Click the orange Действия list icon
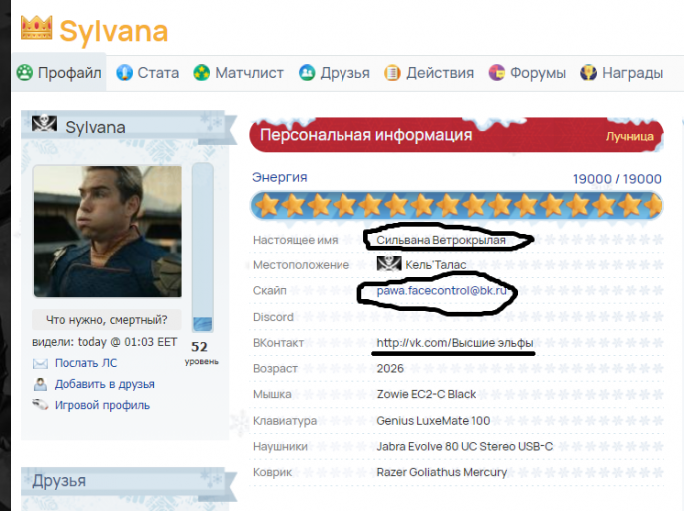This screenshot has height=511, width=684. 392,73
